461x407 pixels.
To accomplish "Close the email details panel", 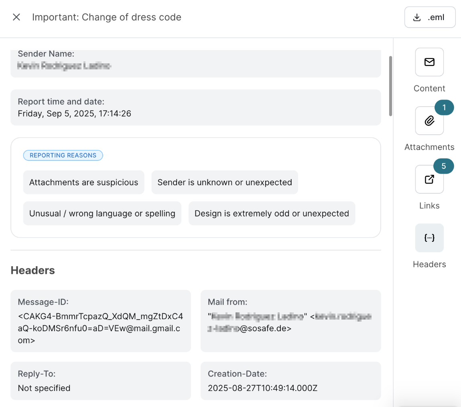I will pyautogui.click(x=16, y=17).
